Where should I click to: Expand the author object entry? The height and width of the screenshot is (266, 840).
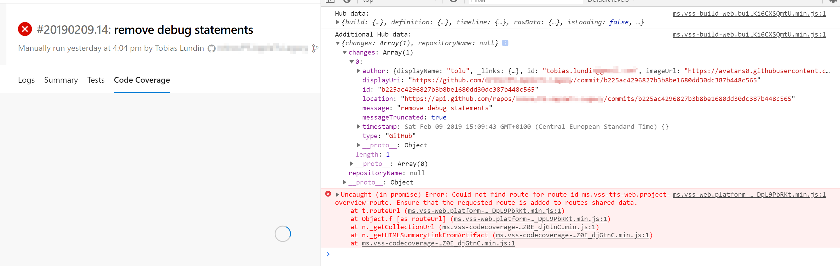[x=358, y=71]
